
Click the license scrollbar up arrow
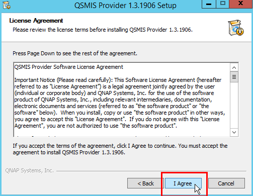tap(234, 68)
